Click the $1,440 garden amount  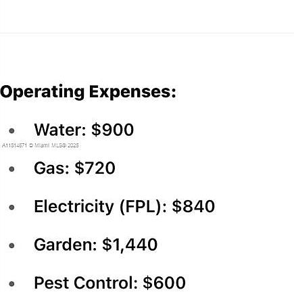coord(130,245)
